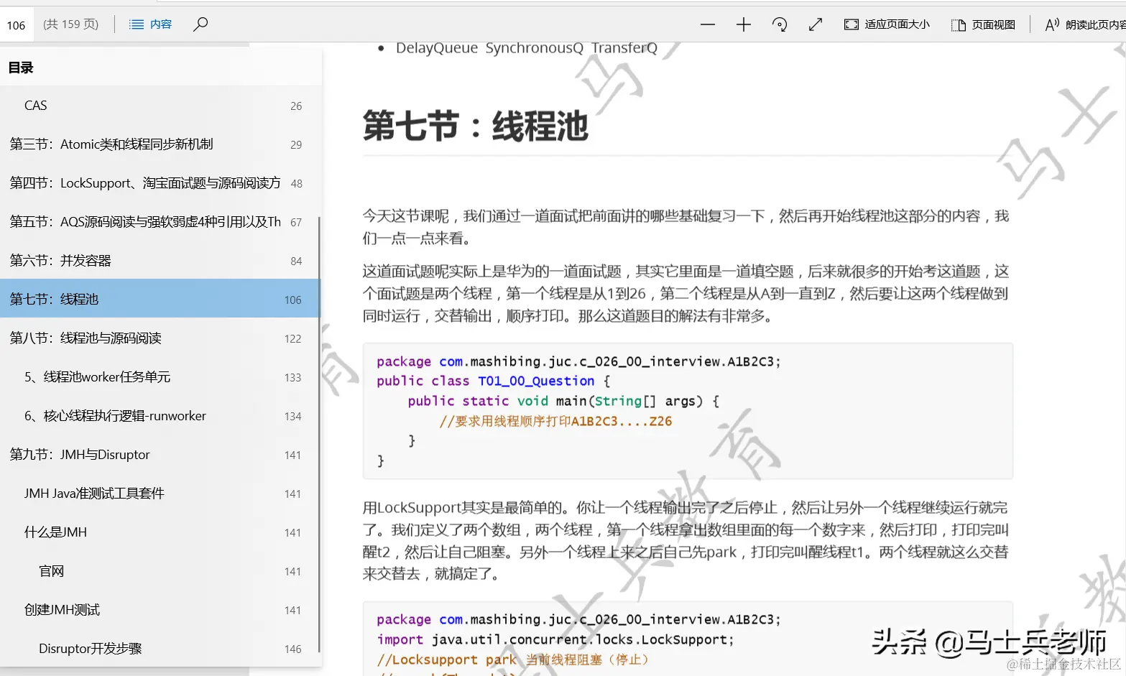Rotate the page with the rotate icon
The width and height of the screenshot is (1126, 676).
pos(780,24)
